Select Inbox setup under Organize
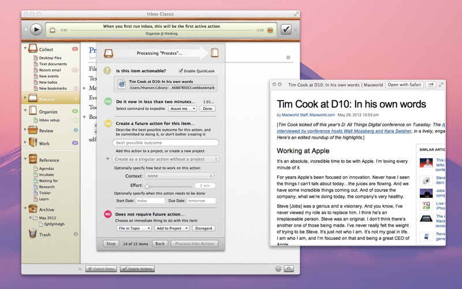This screenshot has height=289, width=462. [49, 120]
